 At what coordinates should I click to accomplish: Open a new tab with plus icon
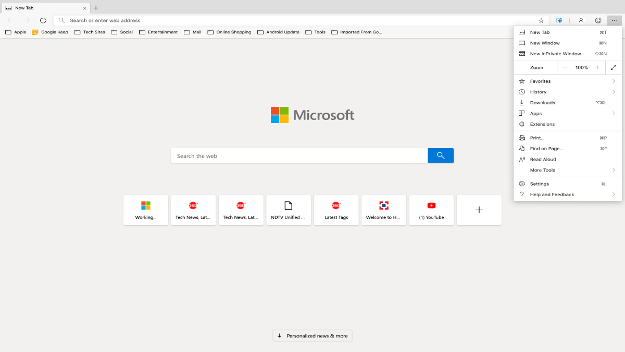point(96,8)
